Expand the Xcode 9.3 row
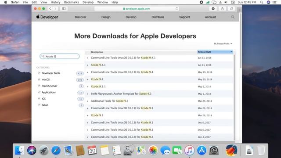The image size is (281, 158). click(x=88, y=115)
